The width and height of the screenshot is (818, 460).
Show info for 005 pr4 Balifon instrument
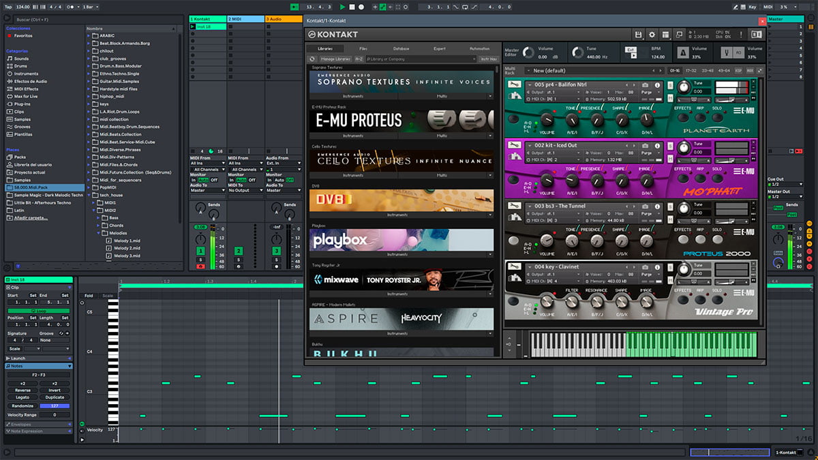[x=657, y=85]
